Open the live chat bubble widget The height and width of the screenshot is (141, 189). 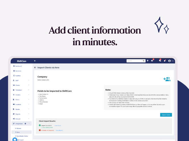point(15,140)
